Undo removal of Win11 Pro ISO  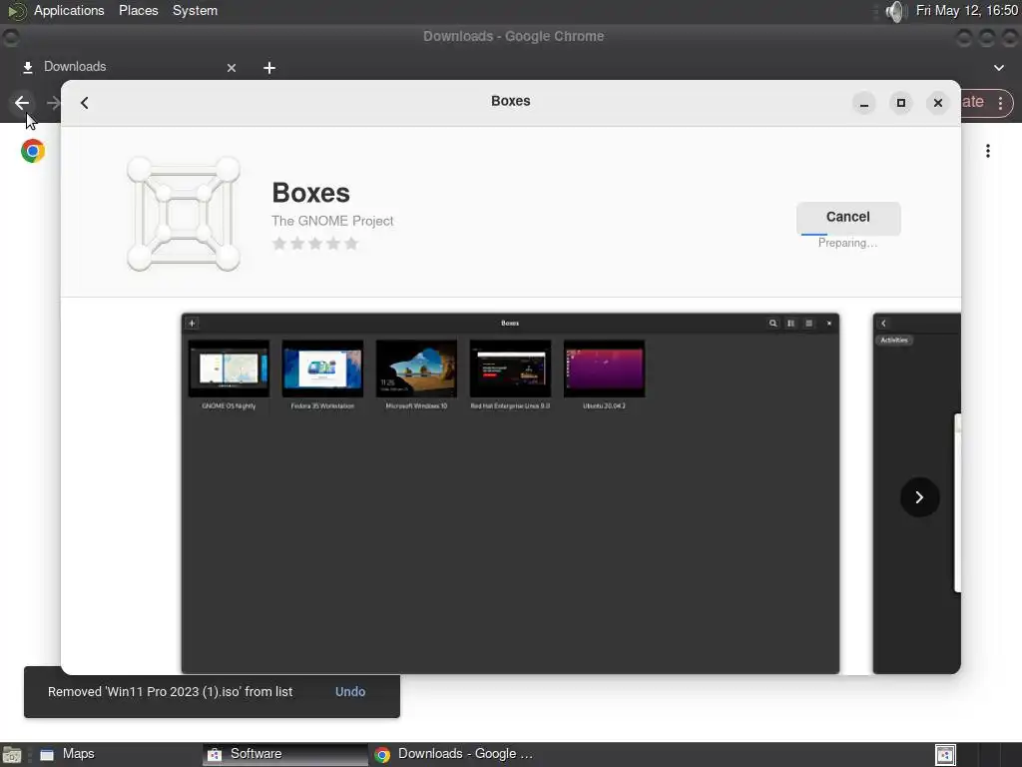coord(350,692)
